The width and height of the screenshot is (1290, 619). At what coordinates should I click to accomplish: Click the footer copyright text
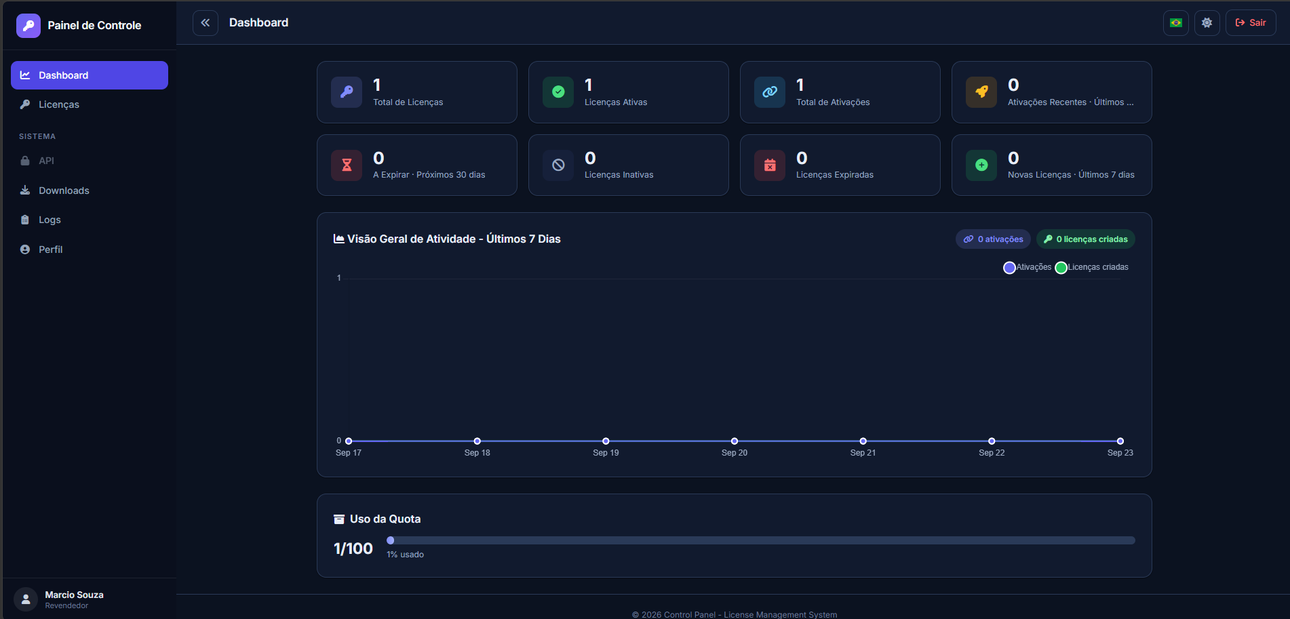(735, 614)
